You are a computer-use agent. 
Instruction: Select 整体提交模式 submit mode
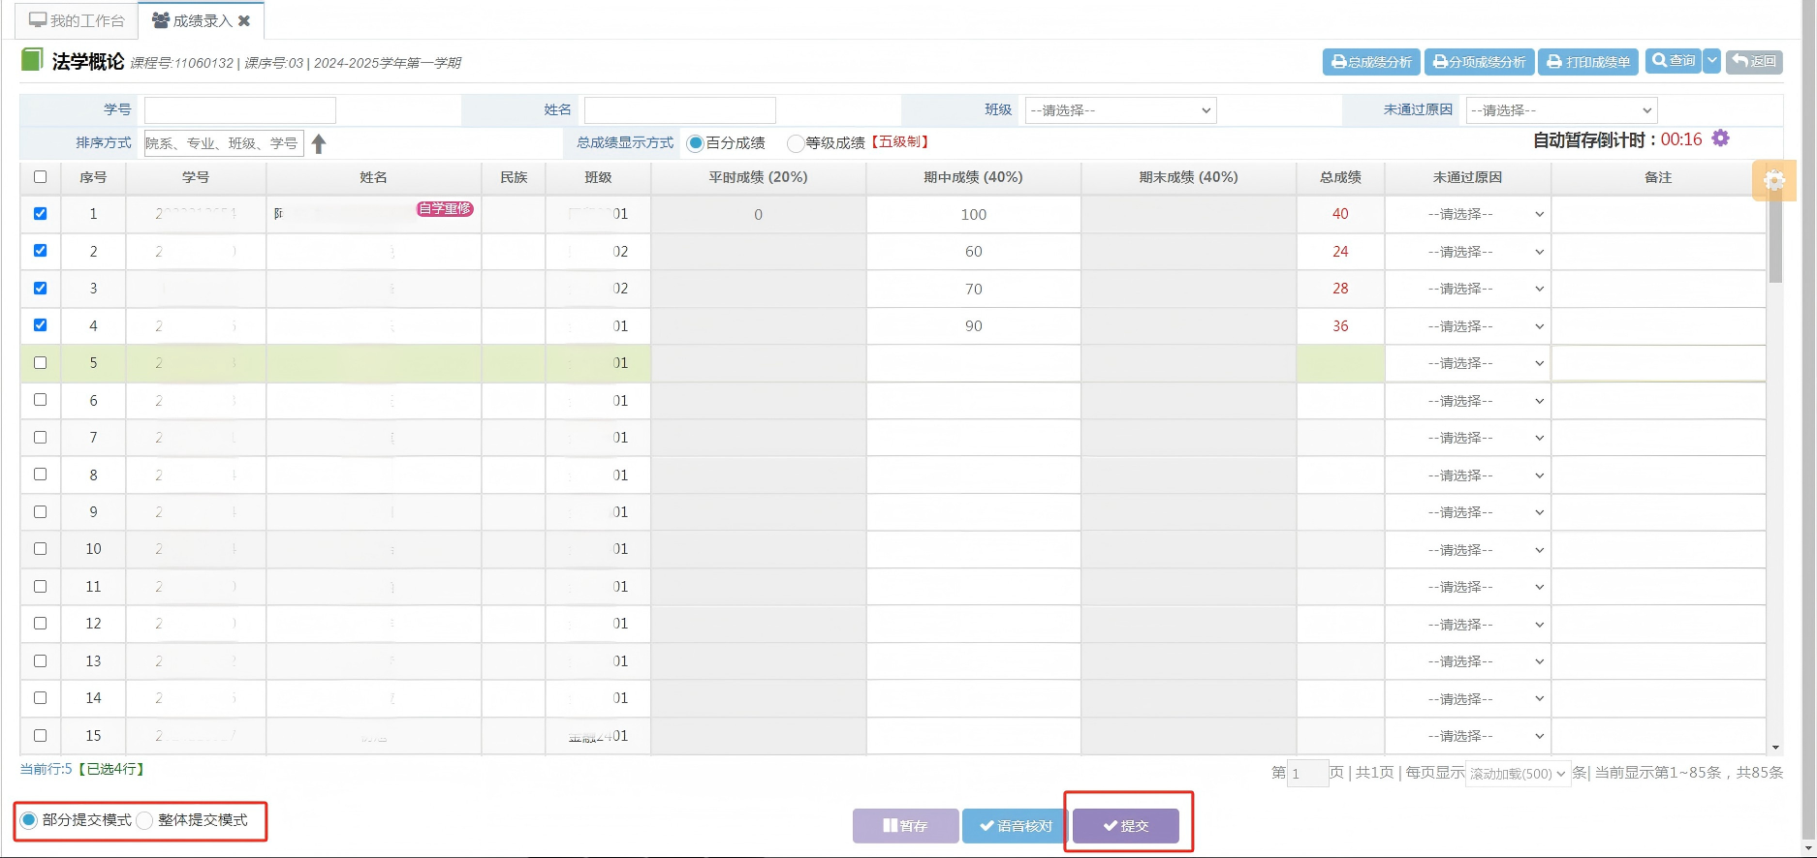[x=144, y=820]
